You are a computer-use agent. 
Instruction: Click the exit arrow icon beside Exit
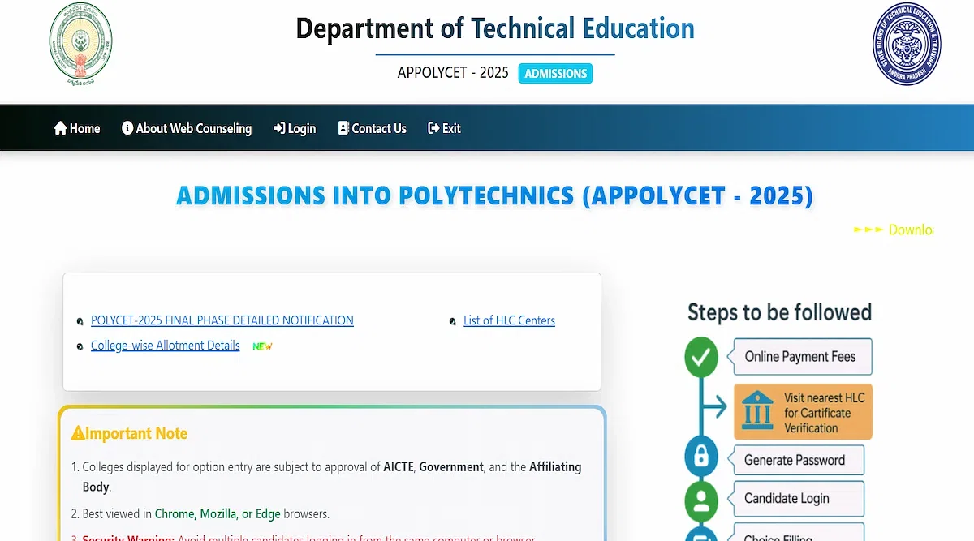[x=433, y=128]
